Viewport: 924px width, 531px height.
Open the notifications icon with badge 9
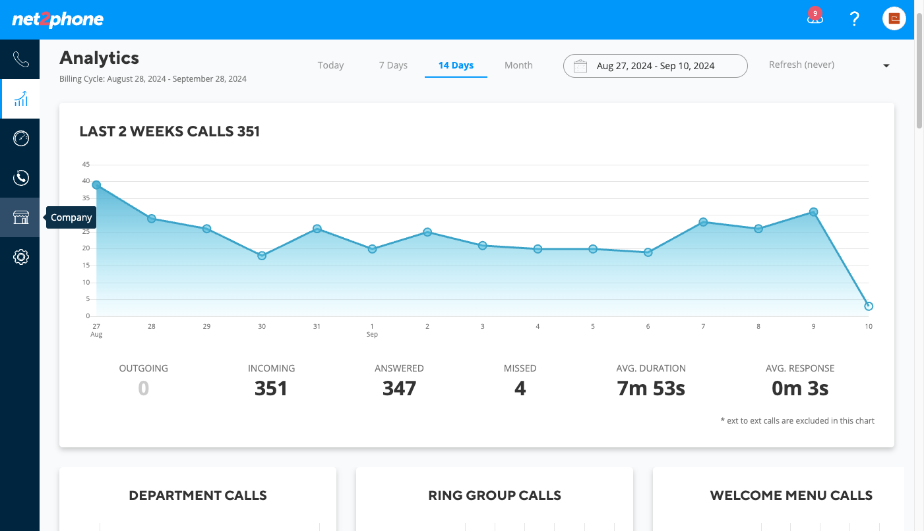pyautogui.click(x=815, y=18)
